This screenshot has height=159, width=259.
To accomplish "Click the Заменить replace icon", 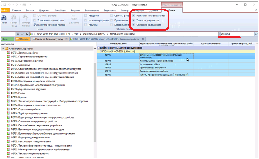I will point(74,17).
